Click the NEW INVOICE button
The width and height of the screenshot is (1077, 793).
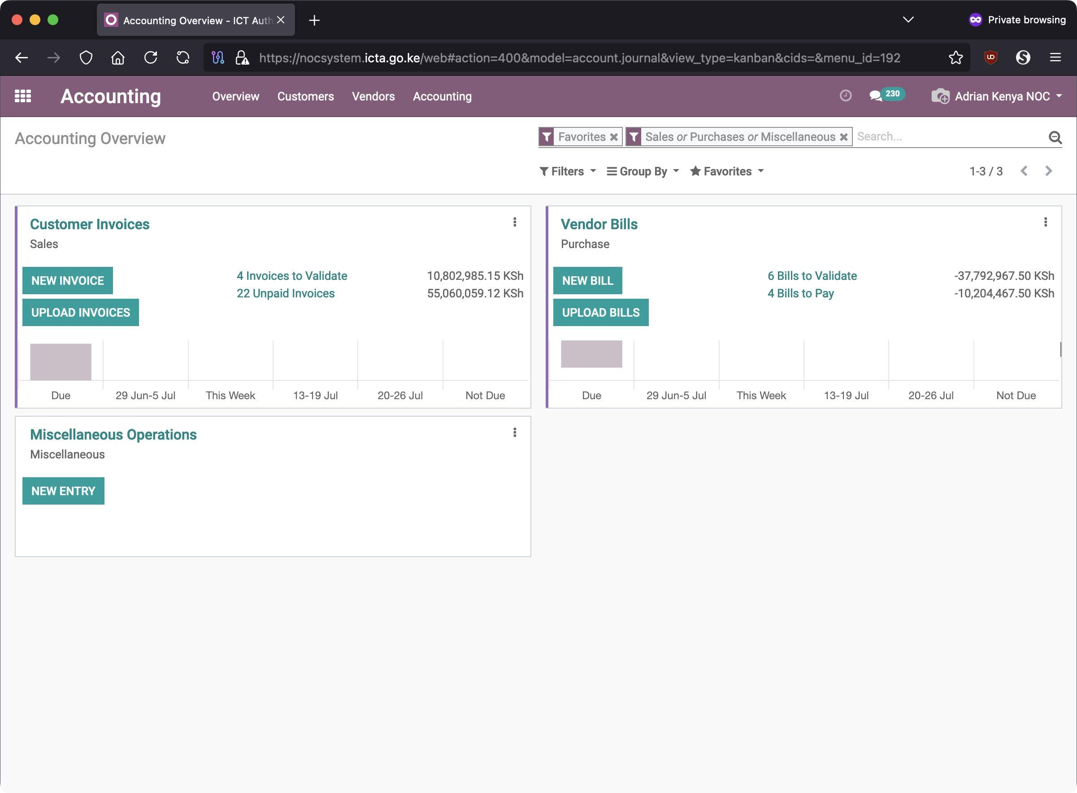click(68, 280)
